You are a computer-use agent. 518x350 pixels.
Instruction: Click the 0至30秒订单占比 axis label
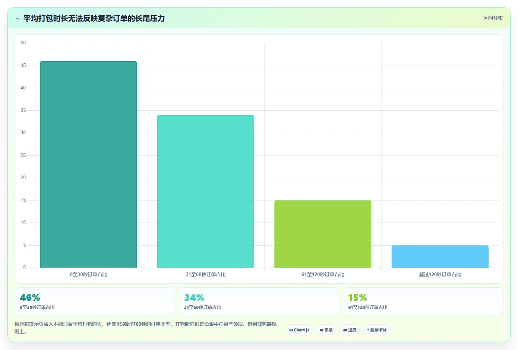click(89, 274)
